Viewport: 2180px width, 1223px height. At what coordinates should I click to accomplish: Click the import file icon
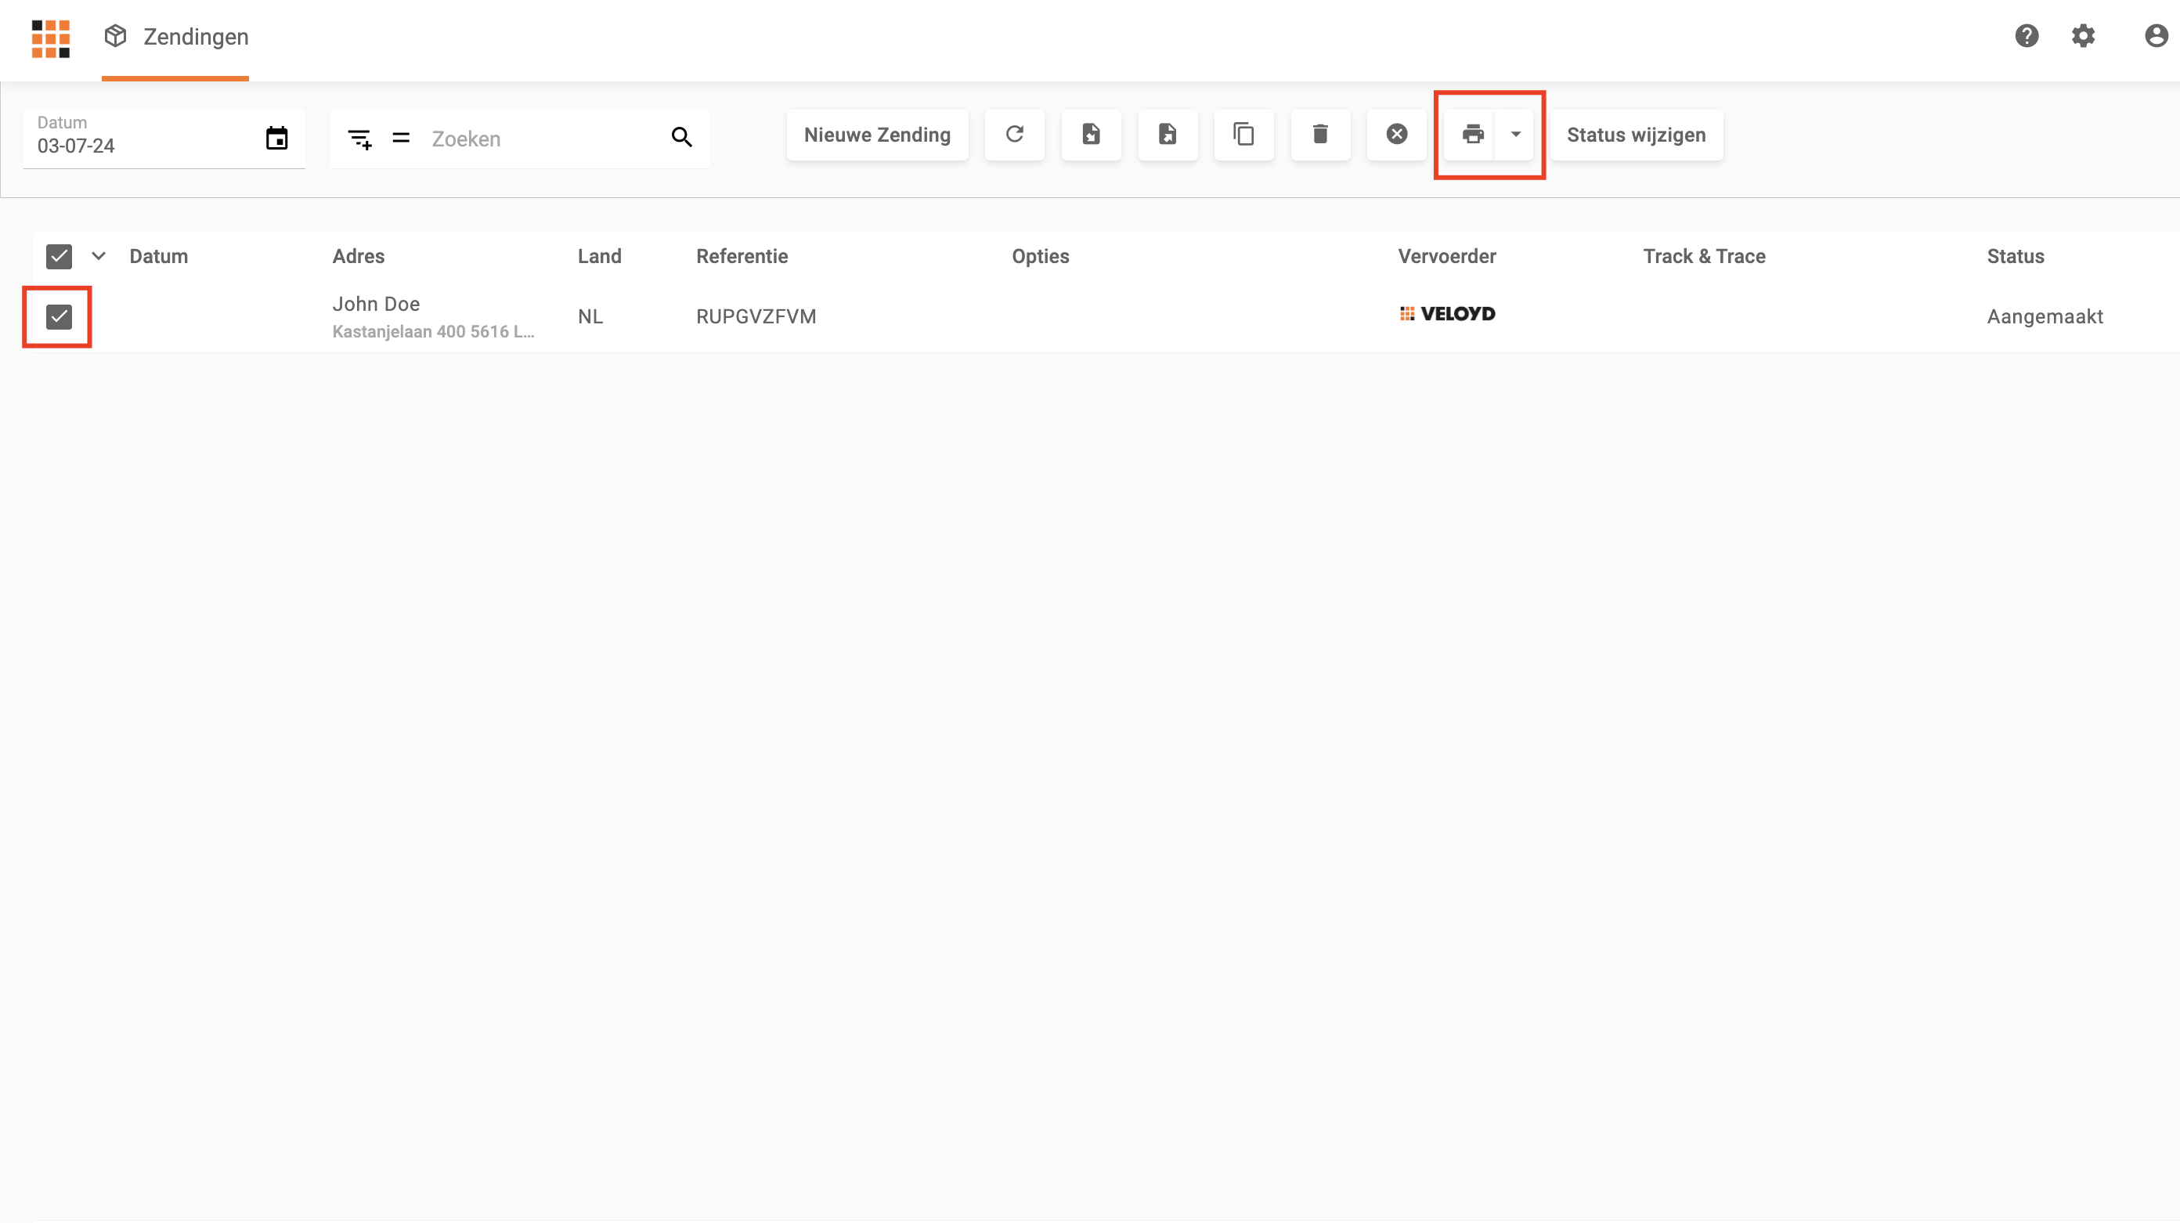[1091, 135]
